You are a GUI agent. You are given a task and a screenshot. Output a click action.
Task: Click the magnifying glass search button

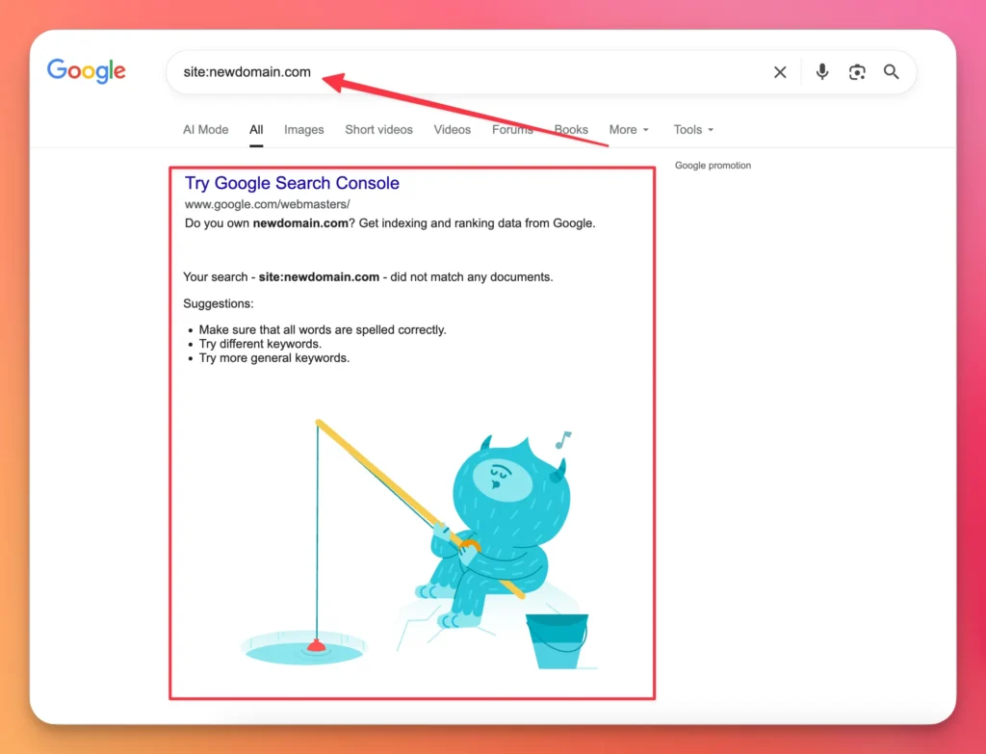coord(892,72)
